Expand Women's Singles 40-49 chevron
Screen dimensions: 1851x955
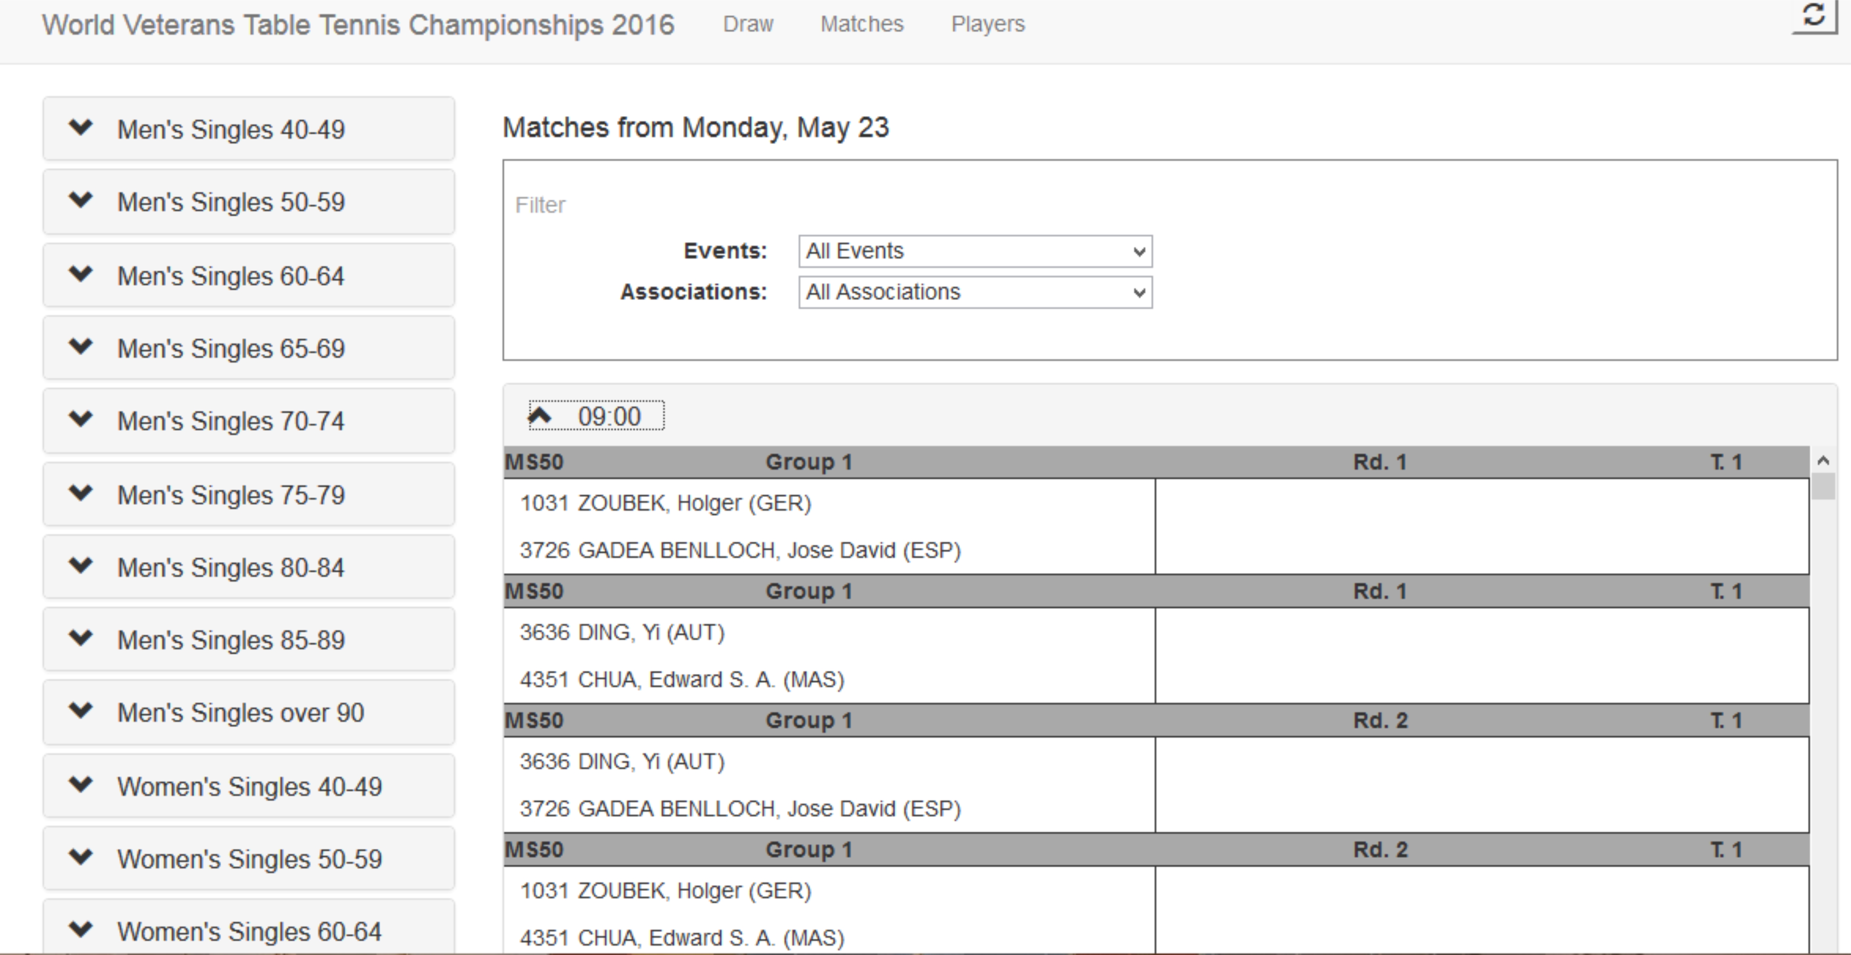coord(81,785)
